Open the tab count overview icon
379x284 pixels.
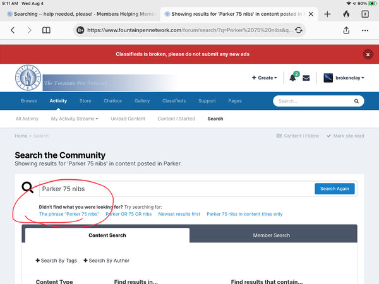pos(365,14)
